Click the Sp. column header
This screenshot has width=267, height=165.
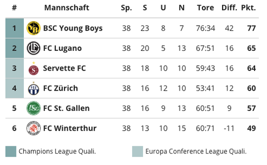(126, 8)
